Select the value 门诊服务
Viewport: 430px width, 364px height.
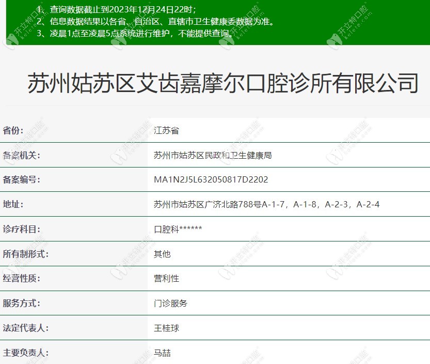[170, 303]
